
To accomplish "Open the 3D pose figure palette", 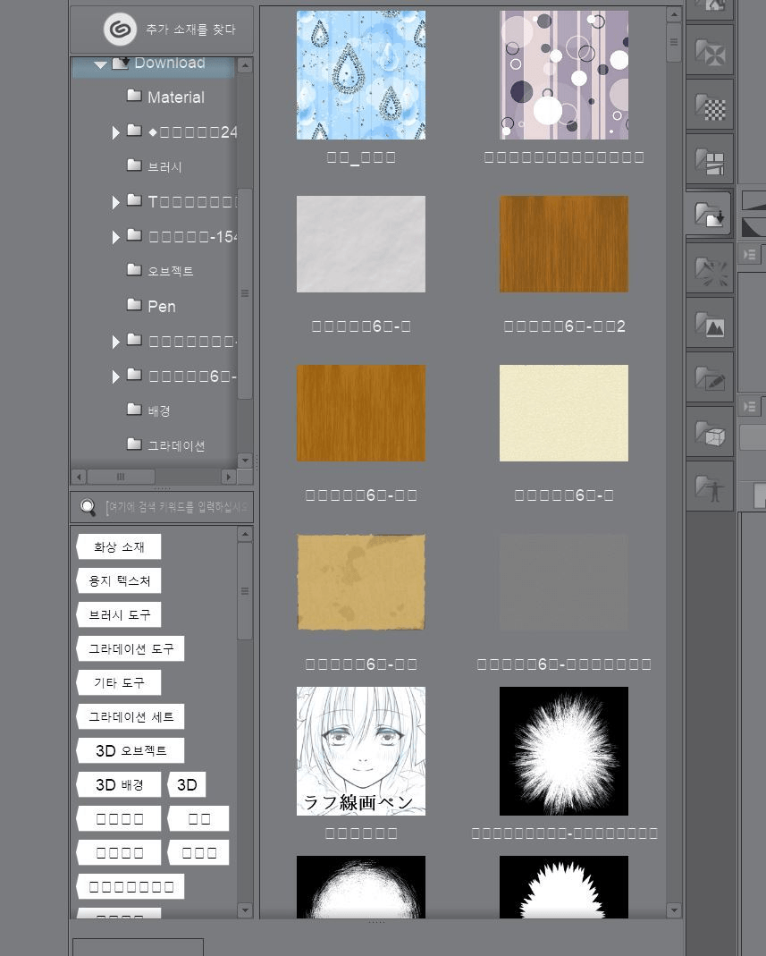I will pyautogui.click(x=710, y=488).
